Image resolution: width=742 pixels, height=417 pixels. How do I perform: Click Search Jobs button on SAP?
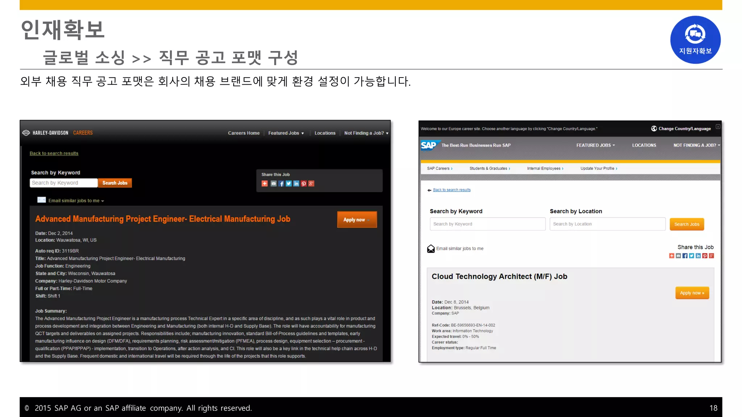[x=687, y=224]
